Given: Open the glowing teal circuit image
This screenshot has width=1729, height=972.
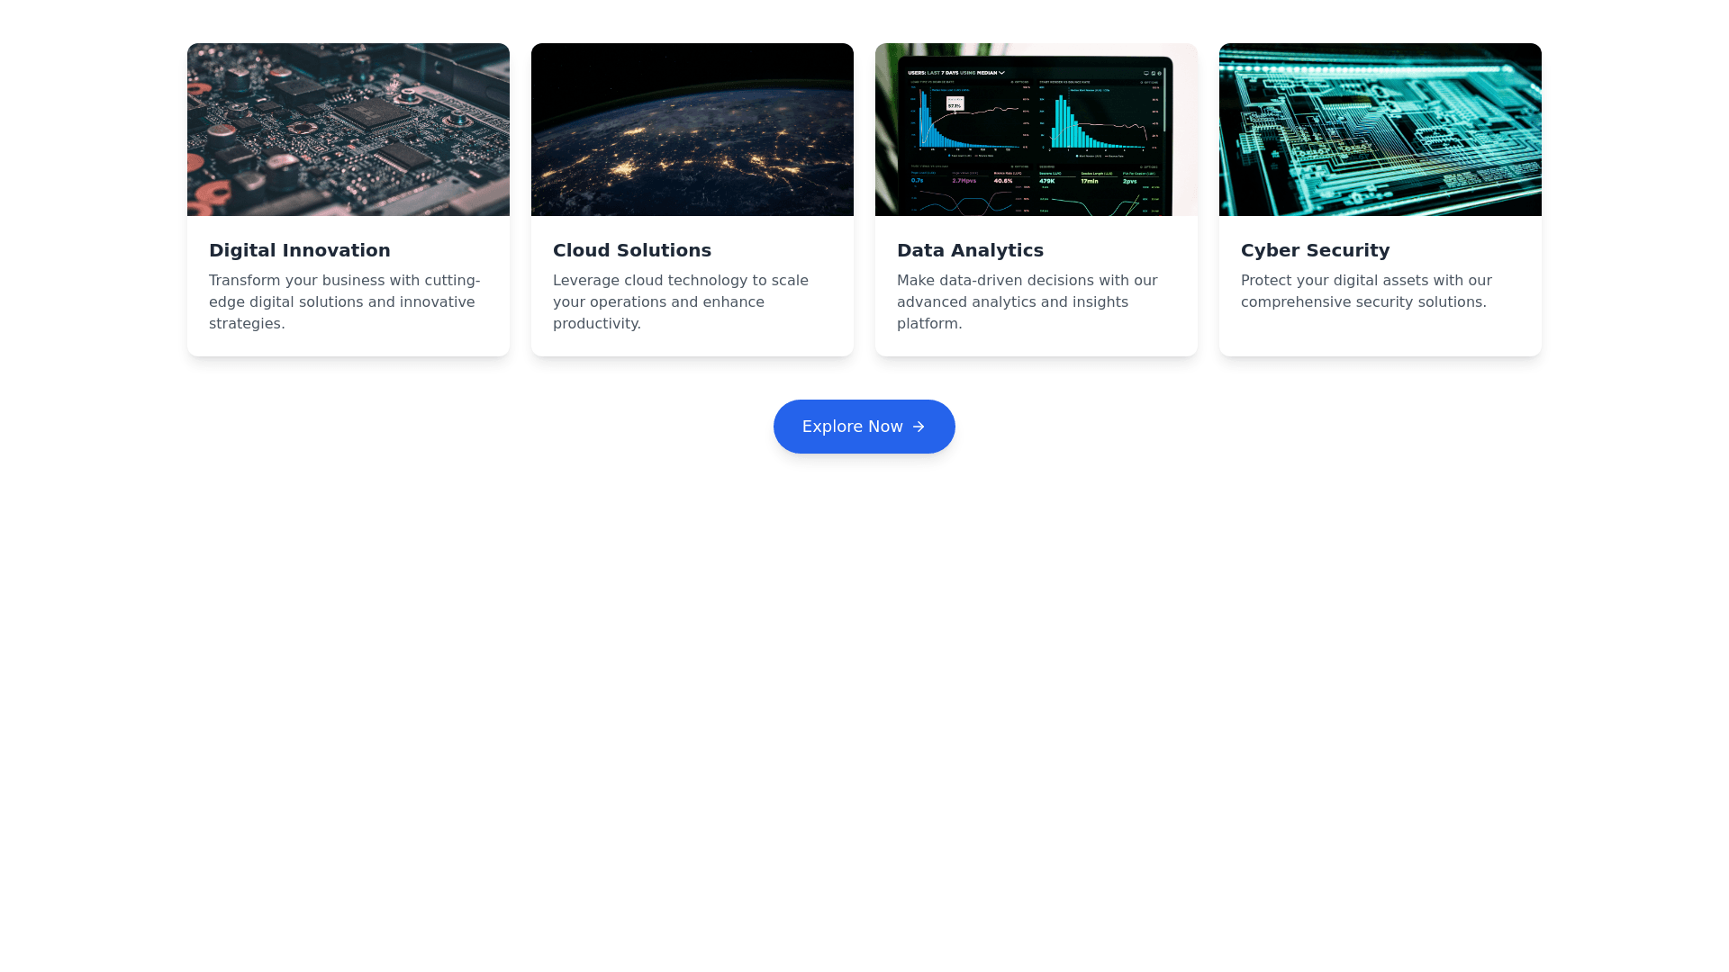Looking at the screenshot, I should click(1380, 130).
